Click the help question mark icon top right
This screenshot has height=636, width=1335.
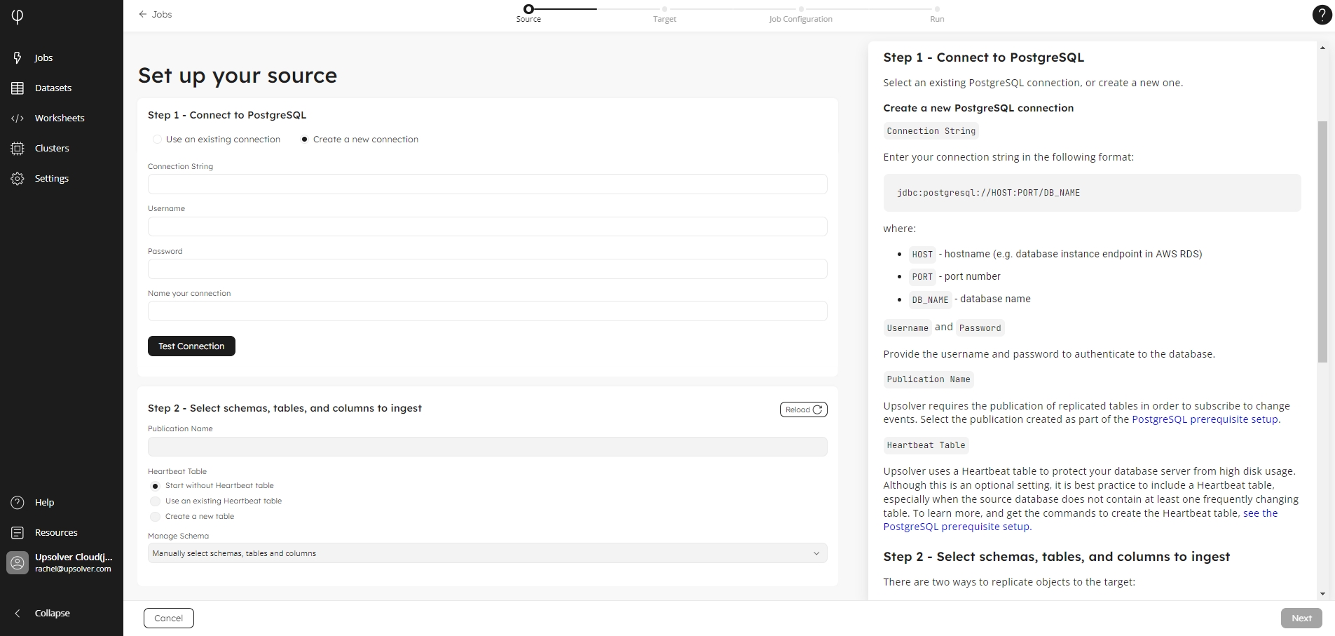pos(1321,15)
